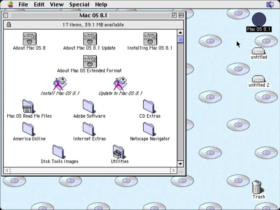Open the Edit menu
The width and height of the screenshot is (280, 210).
click(39, 4)
